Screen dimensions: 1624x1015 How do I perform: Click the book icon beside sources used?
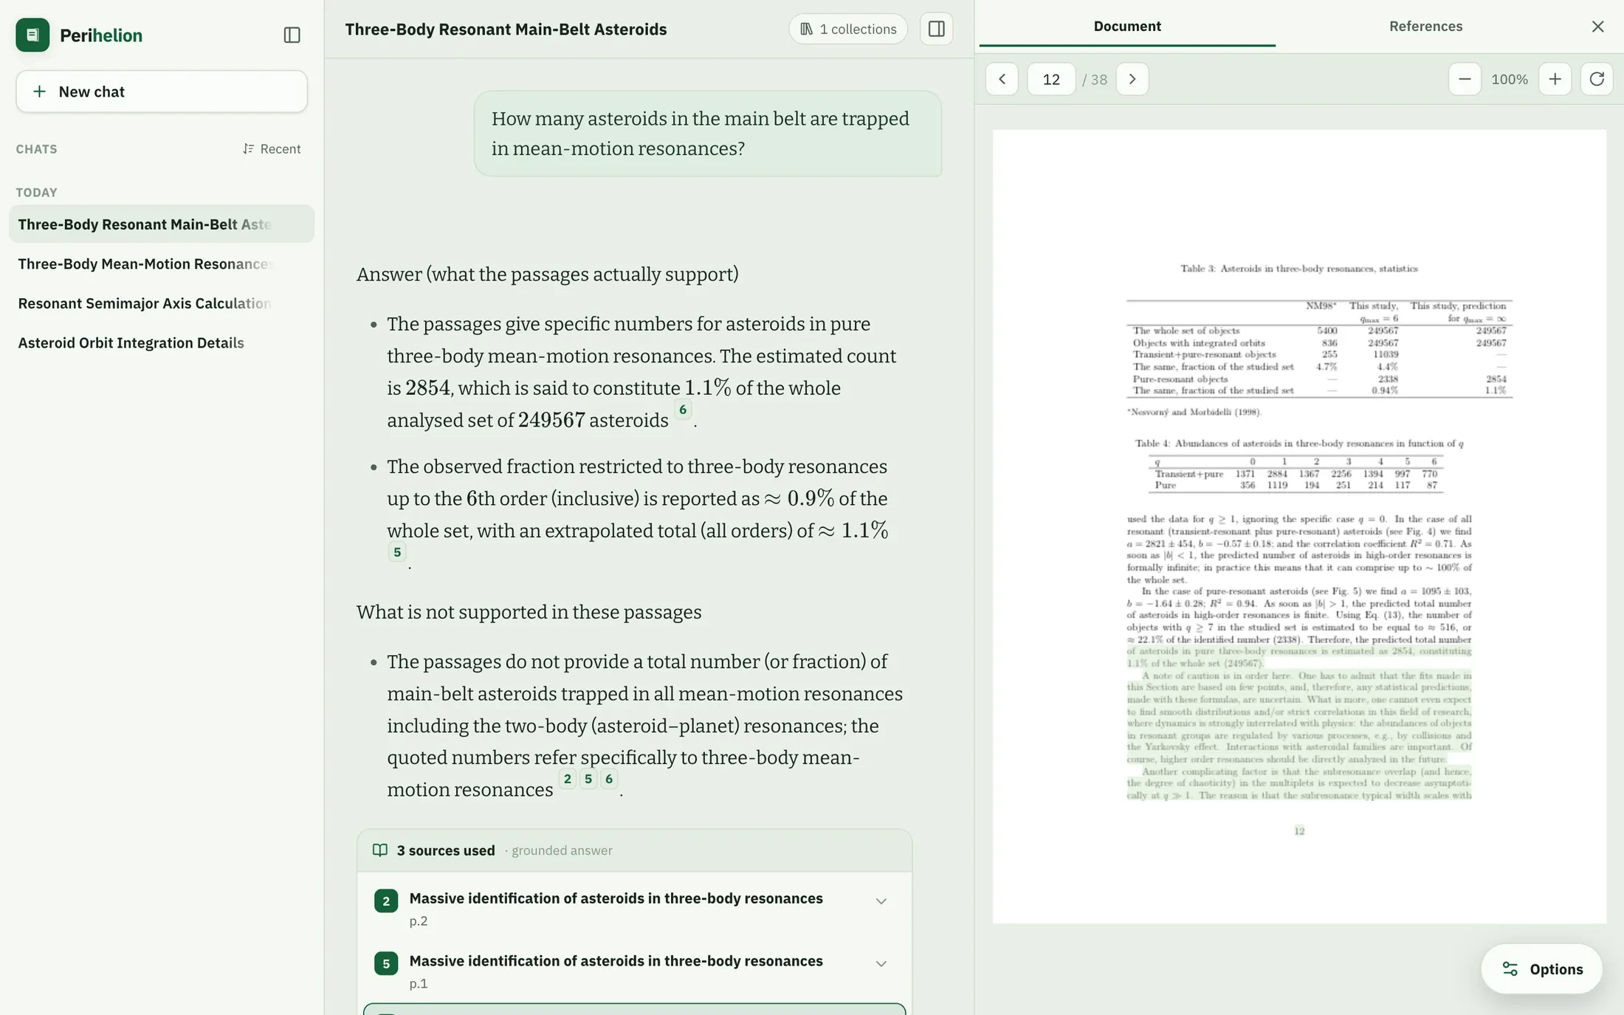[379, 850]
